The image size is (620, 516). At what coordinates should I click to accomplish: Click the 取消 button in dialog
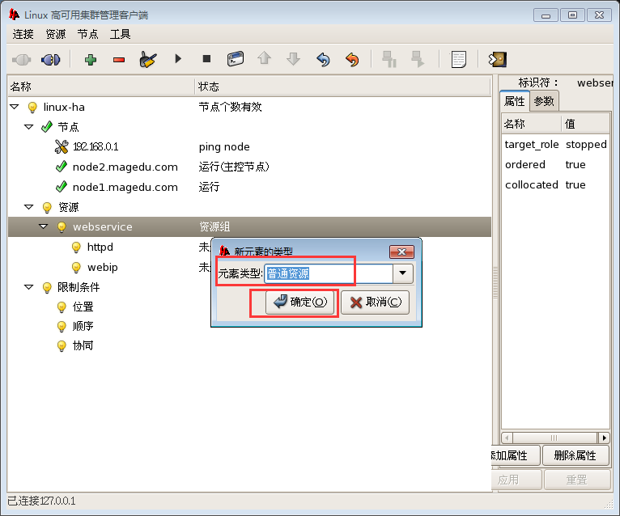click(375, 302)
